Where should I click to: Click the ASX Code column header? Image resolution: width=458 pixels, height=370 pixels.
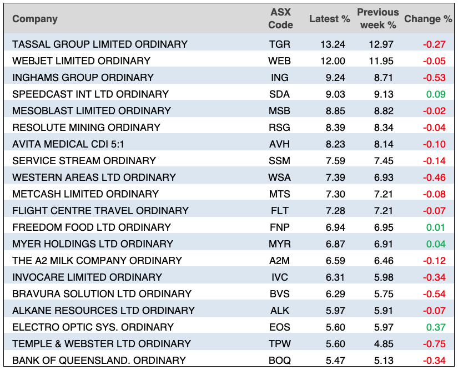[x=280, y=19]
